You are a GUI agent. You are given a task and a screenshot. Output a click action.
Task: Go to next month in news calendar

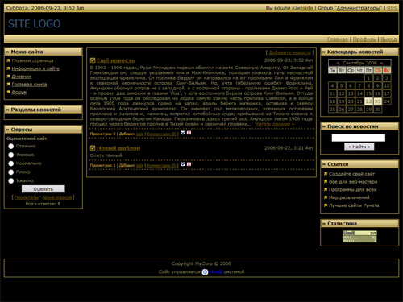pyautogui.click(x=381, y=63)
